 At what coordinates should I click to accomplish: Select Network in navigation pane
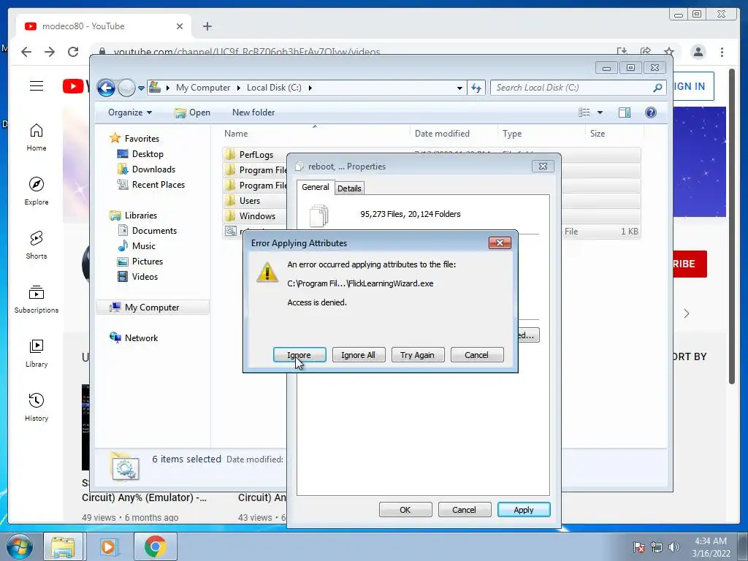point(141,337)
